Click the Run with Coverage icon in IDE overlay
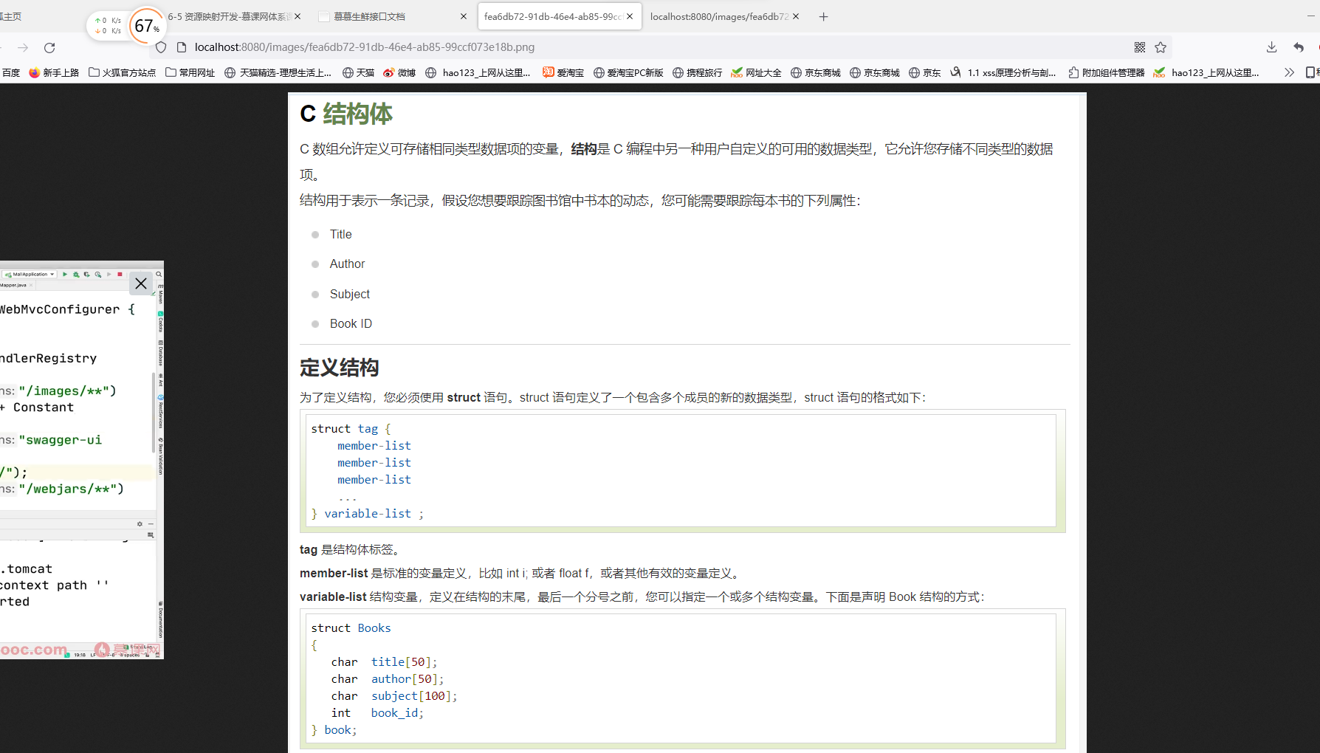The height and width of the screenshot is (753, 1320). coord(87,274)
